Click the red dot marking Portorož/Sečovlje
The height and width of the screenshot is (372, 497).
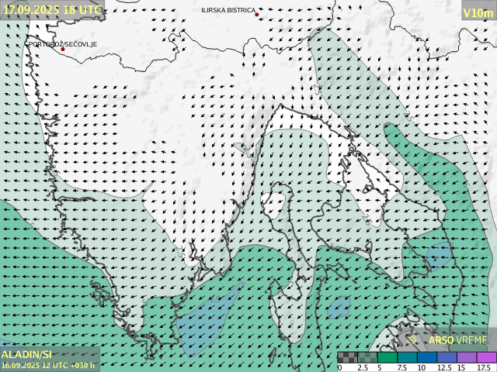pos(63,49)
